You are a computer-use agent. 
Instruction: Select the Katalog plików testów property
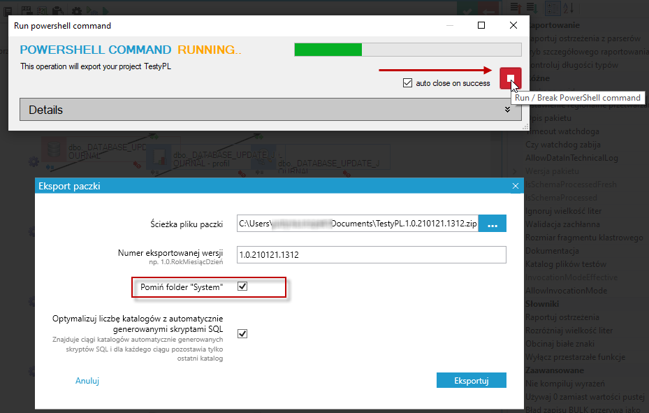566,264
